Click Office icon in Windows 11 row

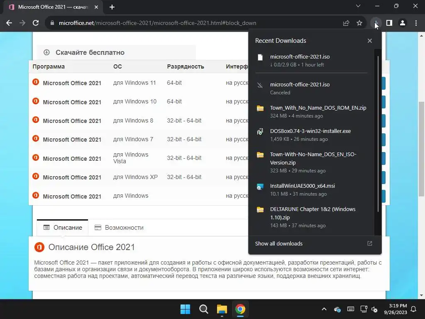[x=36, y=82]
